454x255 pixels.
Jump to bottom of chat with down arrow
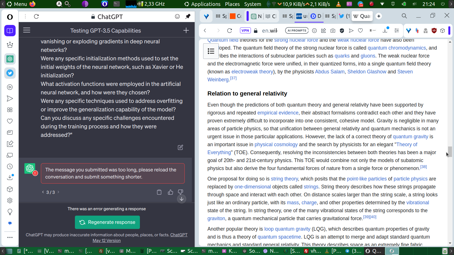(182, 199)
